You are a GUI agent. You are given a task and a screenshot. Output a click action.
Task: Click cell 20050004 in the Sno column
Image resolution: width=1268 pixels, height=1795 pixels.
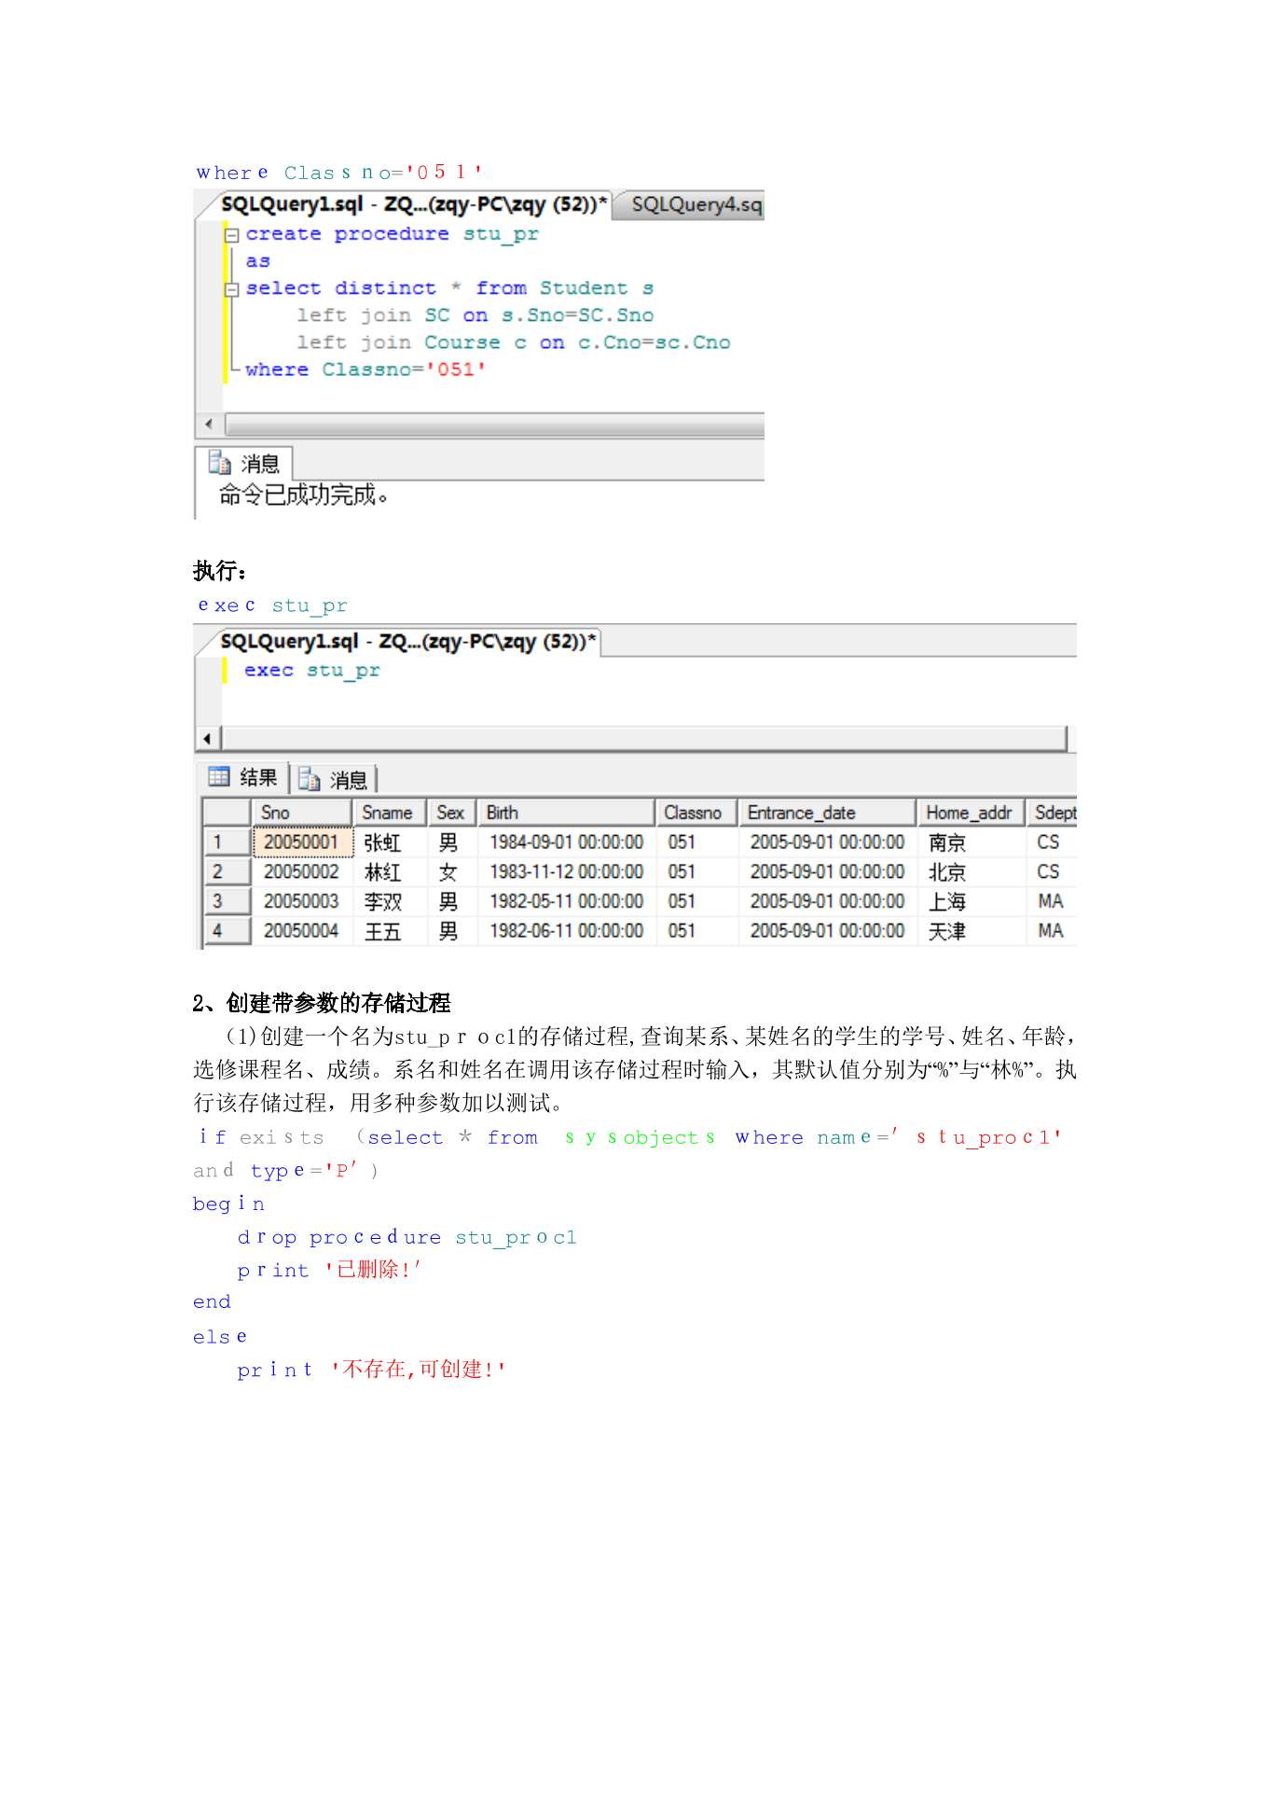pos(303,931)
